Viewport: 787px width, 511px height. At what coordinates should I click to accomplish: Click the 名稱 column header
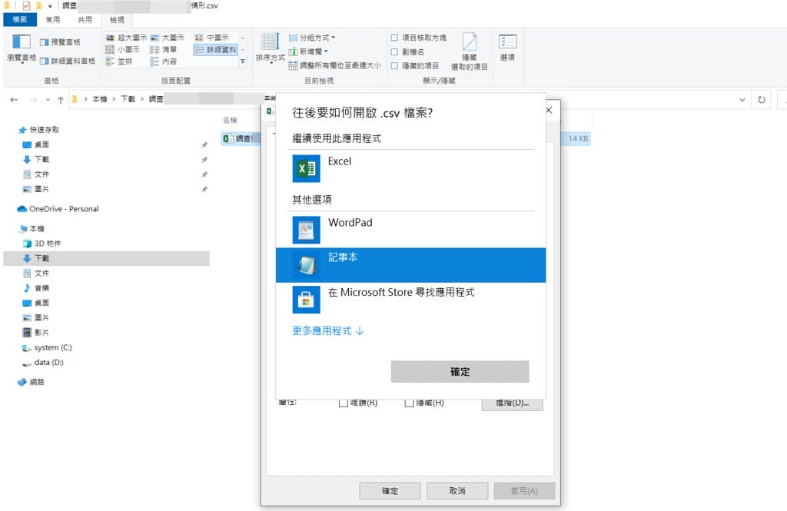[x=230, y=121]
